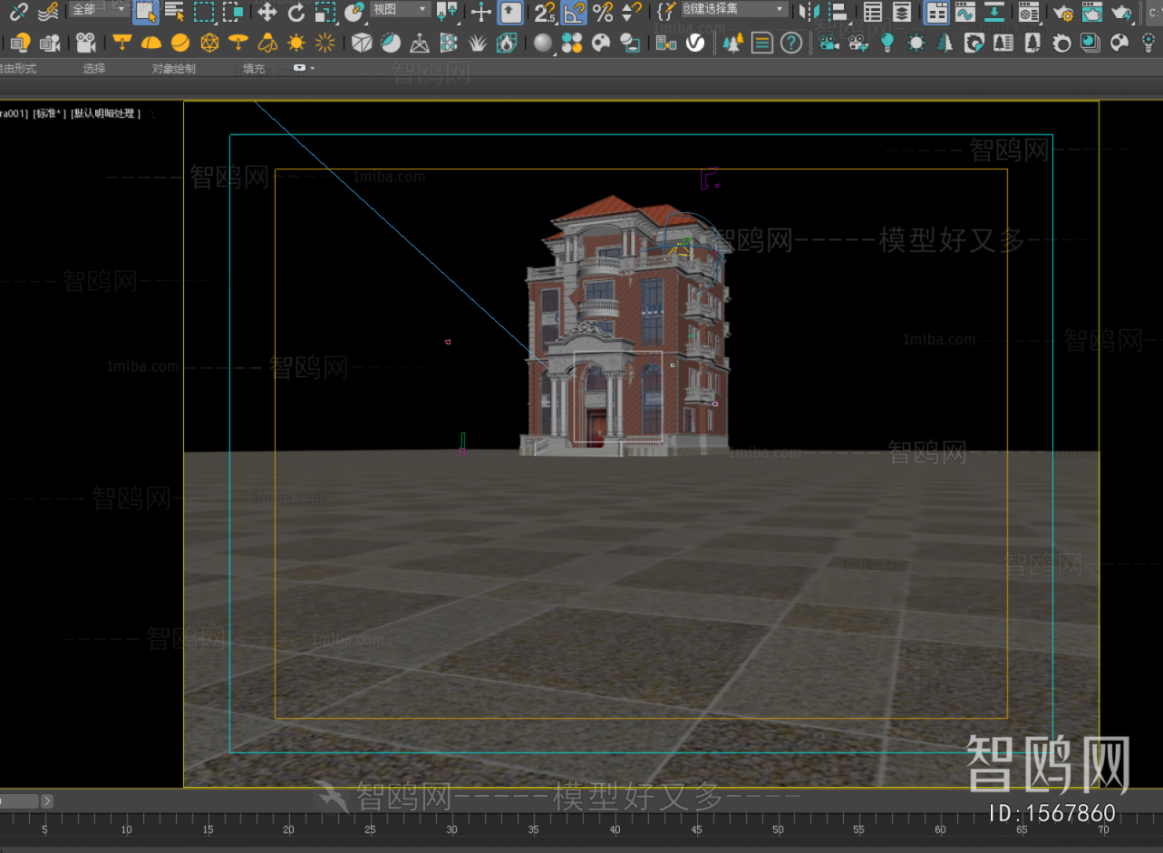Open the Curve Editor icon
This screenshot has width=1163, height=853.
tap(966, 11)
